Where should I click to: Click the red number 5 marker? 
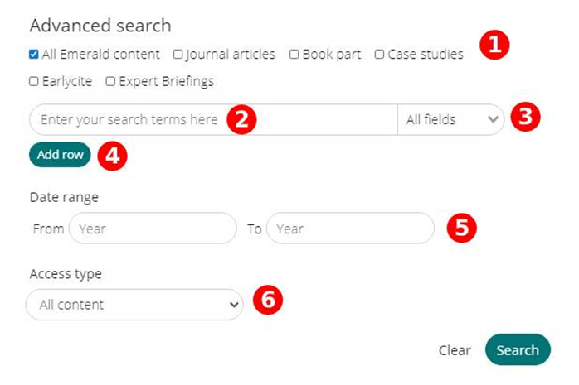[x=461, y=228]
